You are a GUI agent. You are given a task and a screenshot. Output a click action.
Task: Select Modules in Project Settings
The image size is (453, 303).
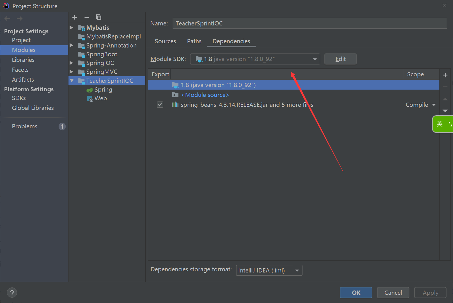pyautogui.click(x=34, y=50)
